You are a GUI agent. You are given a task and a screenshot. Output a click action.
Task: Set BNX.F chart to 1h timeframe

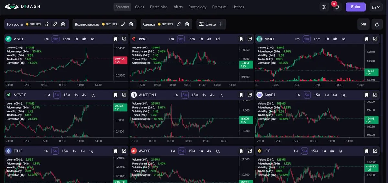click(201, 39)
